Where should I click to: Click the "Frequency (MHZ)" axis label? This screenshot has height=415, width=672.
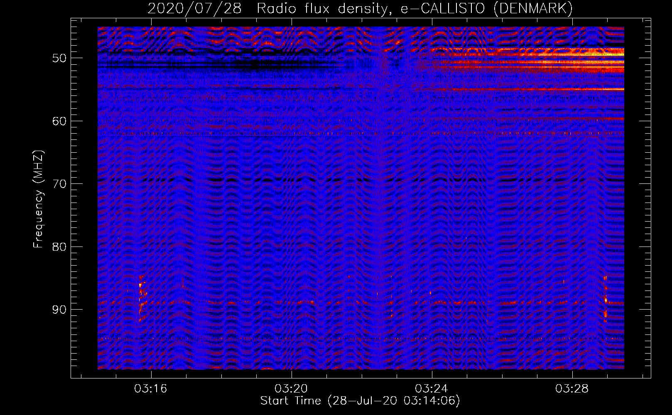(38, 200)
